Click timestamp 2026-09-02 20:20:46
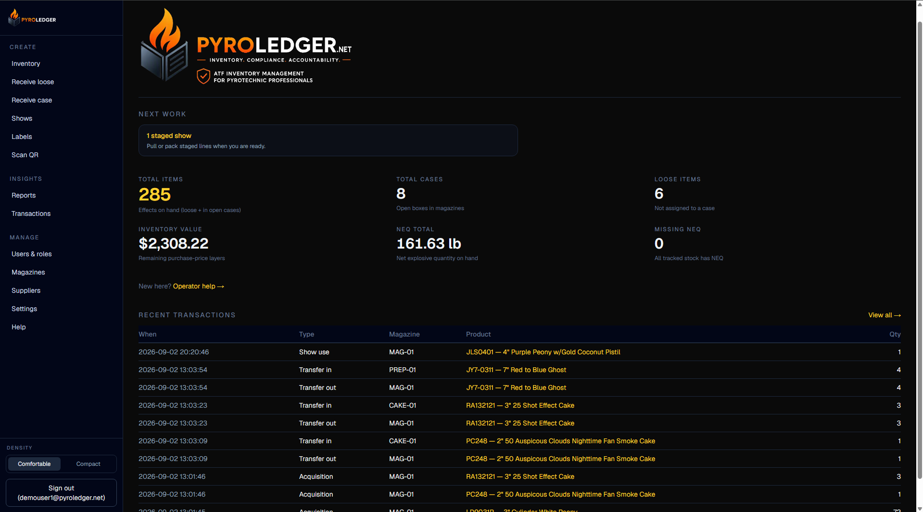The height and width of the screenshot is (512, 923). (174, 352)
